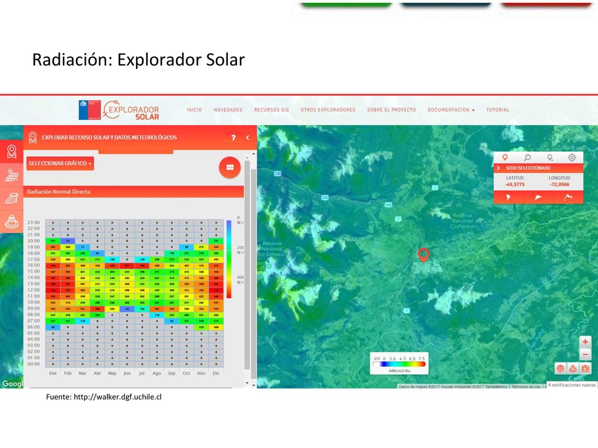The height and width of the screenshot is (448, 598).
Task: Click the red site marker on map
Action: (423, 255)
